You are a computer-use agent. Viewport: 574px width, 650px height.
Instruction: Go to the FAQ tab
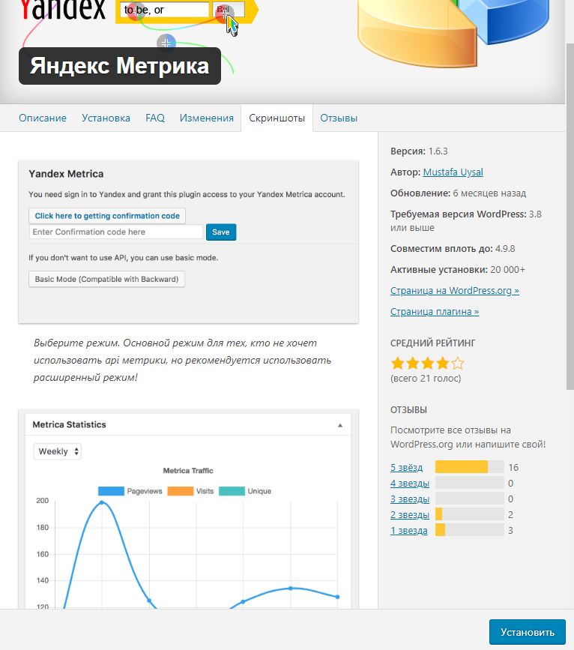(x=155, y=118)
